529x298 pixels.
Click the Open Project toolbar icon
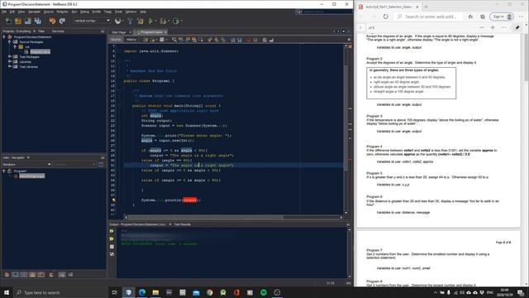27,21
